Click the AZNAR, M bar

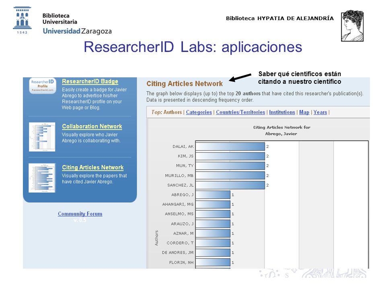coord(213,234)
